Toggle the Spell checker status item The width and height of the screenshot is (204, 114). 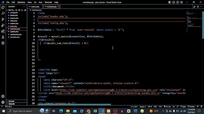[x=183, y=107]
